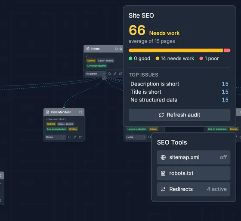Click the open external icon on Home card
The width and height of the screenshot is (241, 221).
point(120,74)
